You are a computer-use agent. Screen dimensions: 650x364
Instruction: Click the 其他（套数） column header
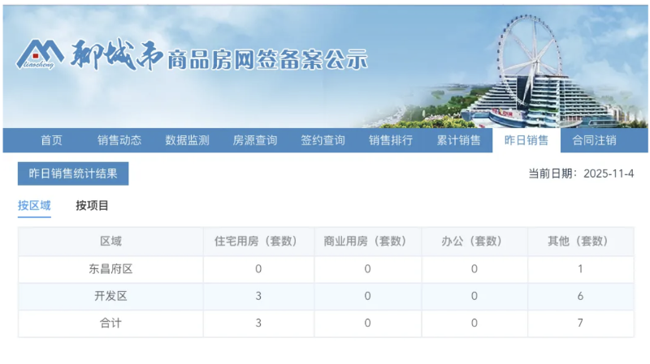click(x=580, y=241)
